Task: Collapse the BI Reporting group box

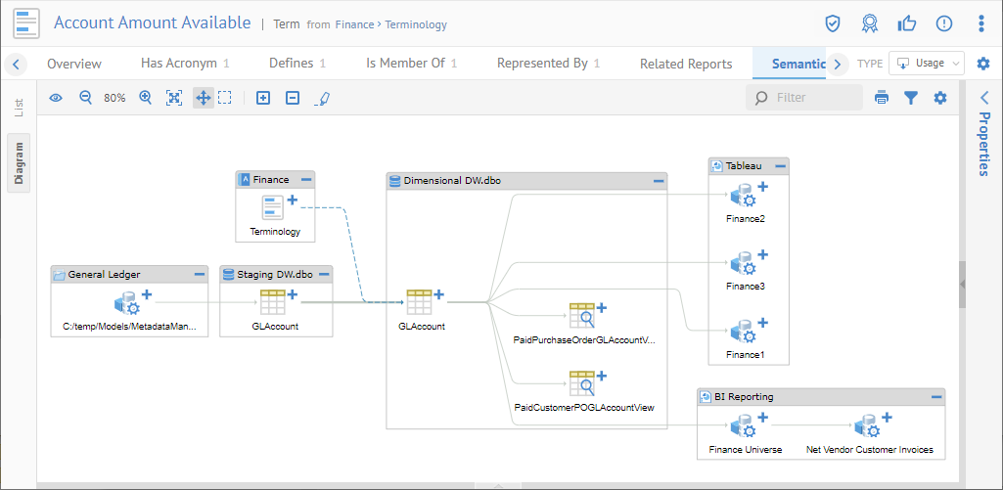Action: coord(936,397)
